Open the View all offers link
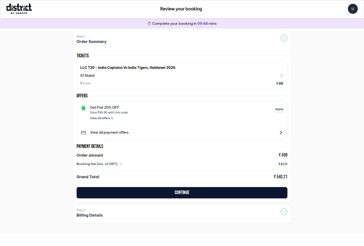Viewport: 364px width, 246px height. [101, 118]
